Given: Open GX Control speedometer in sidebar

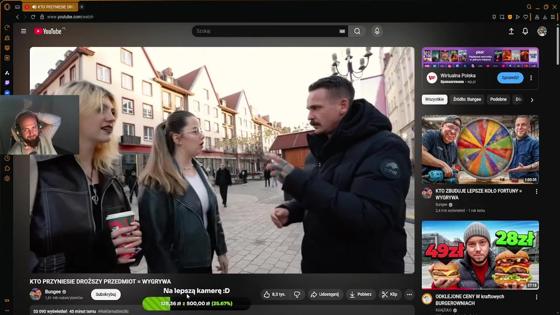Looking at the screenshot, I should (7, 28).
